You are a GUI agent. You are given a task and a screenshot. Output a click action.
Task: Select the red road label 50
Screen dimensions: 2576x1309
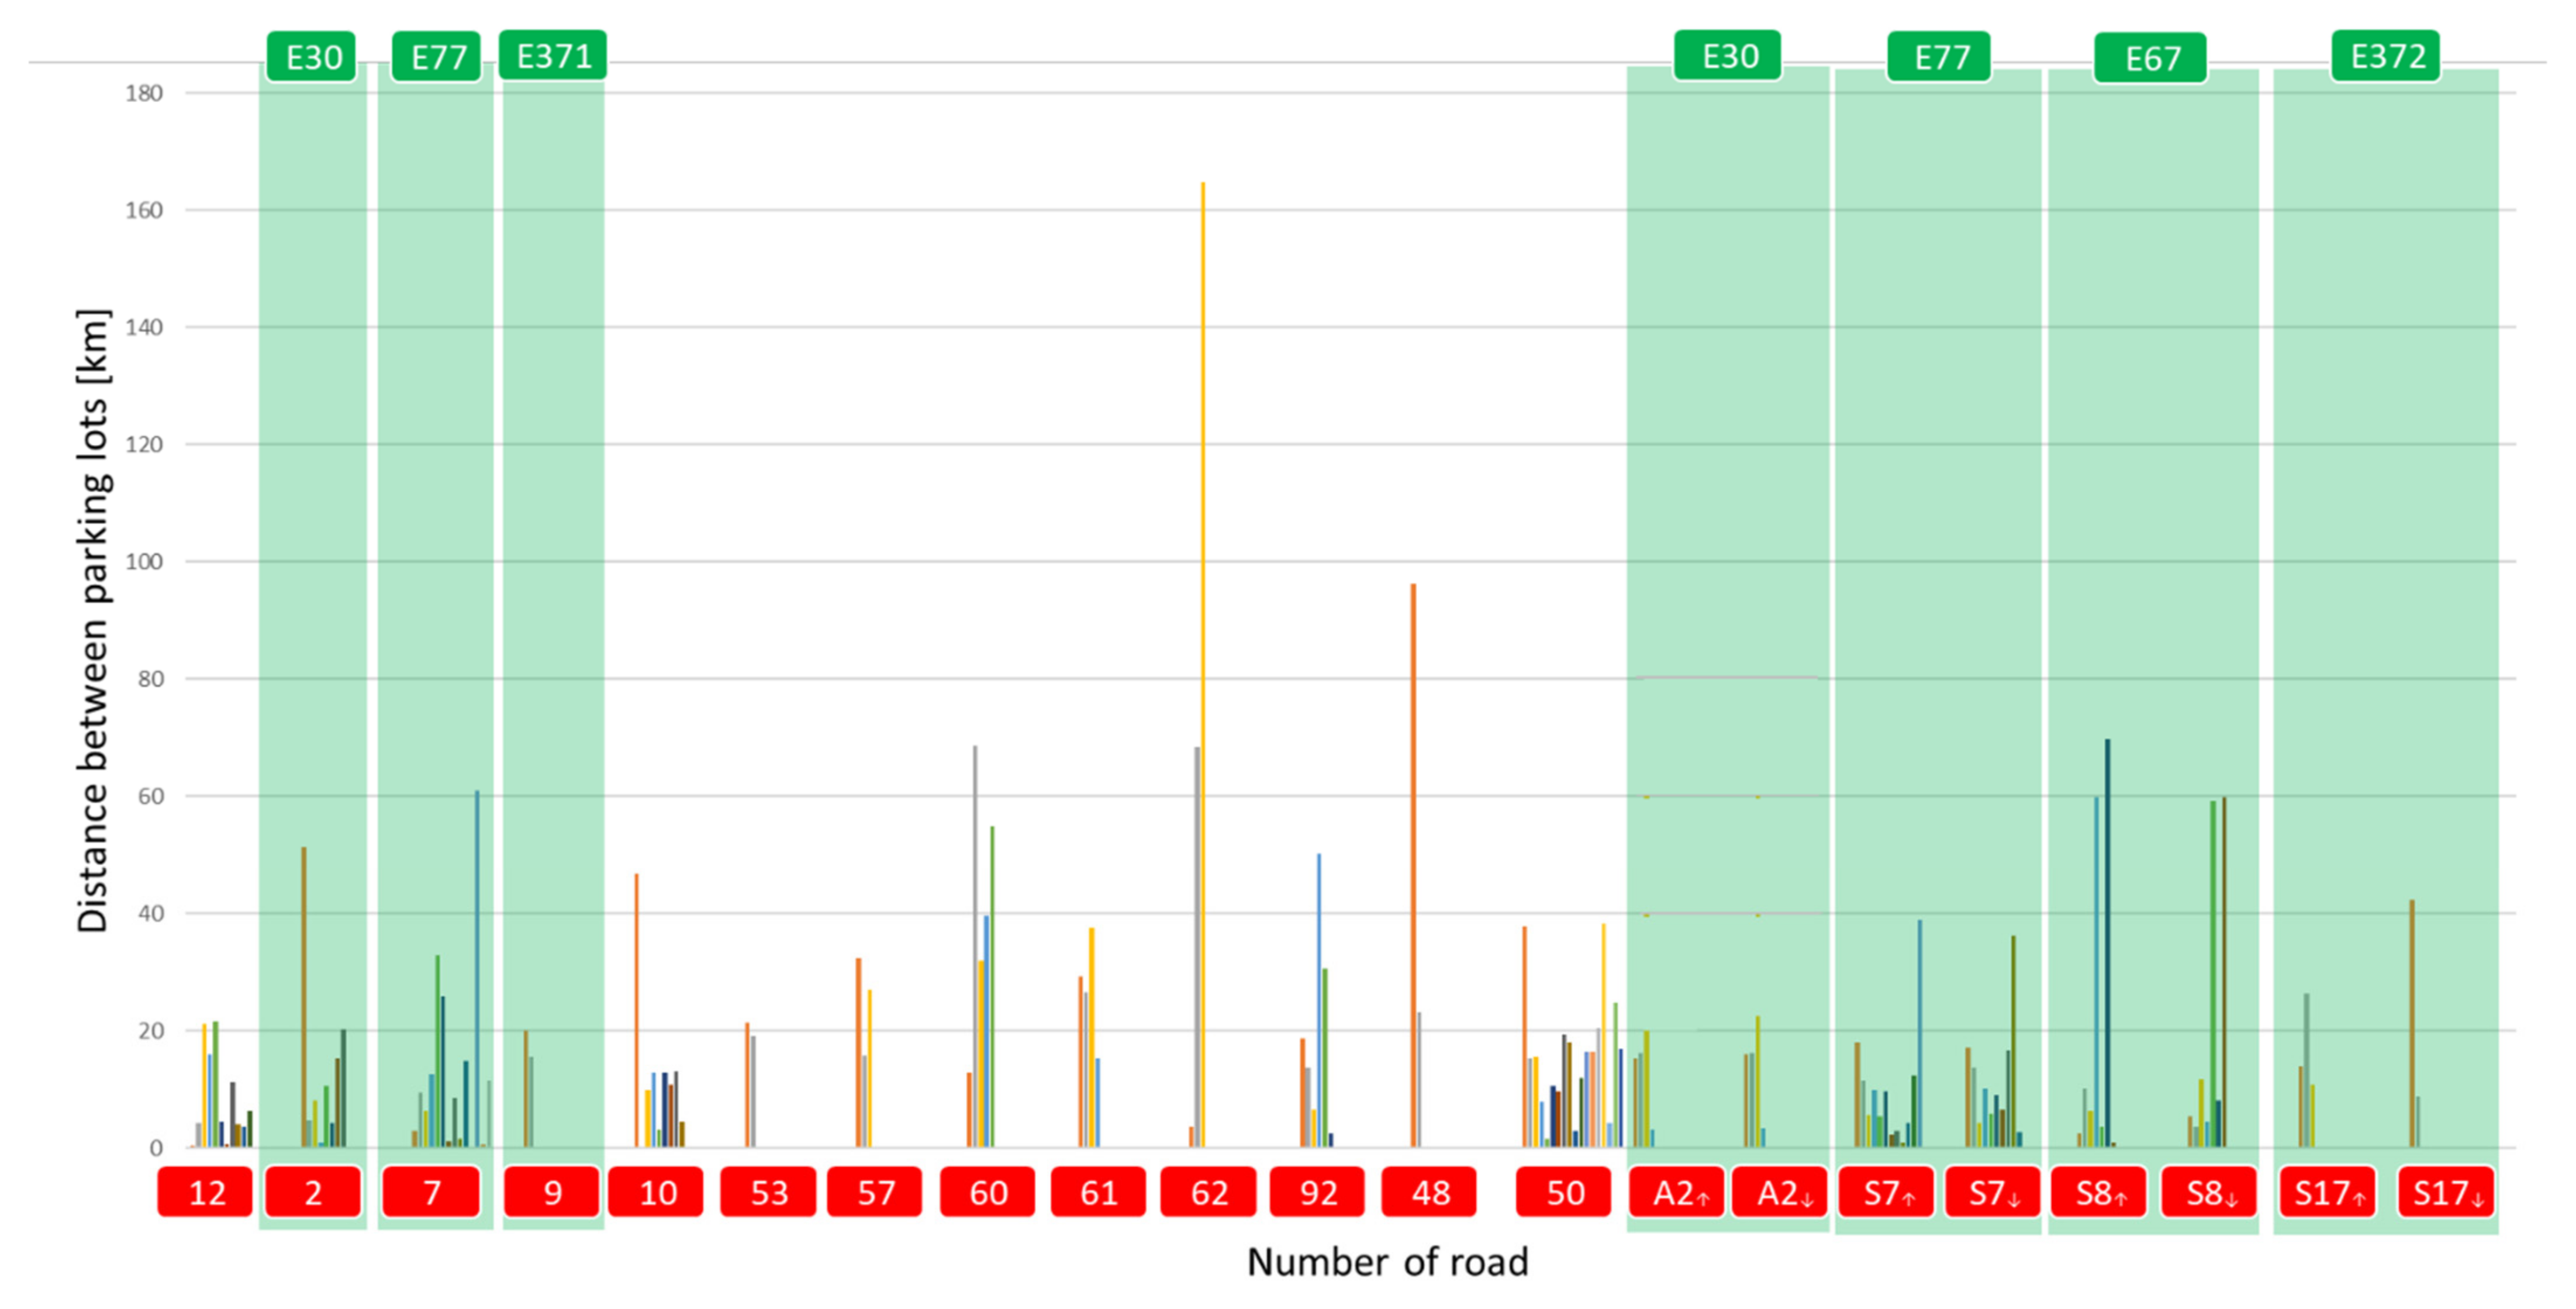(1564, 1192)
